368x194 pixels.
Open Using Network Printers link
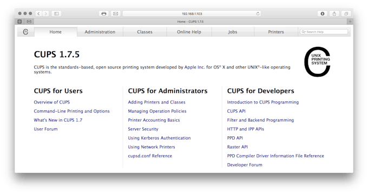(x=152, y=147)
